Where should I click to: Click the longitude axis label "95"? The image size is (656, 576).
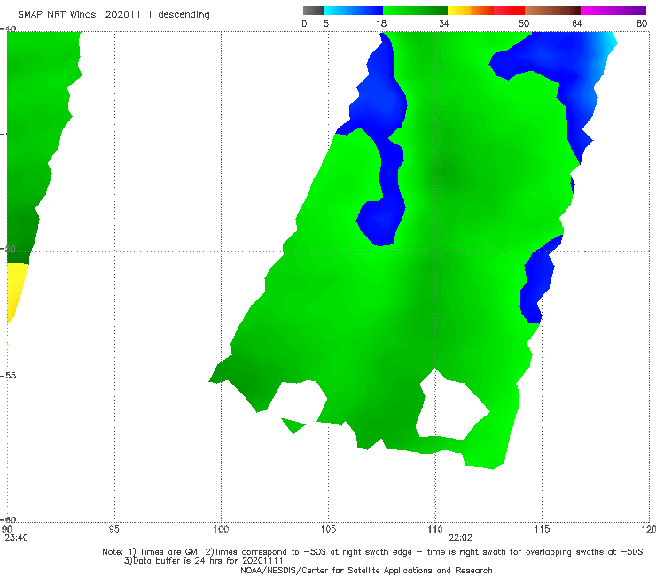[113, 530]
